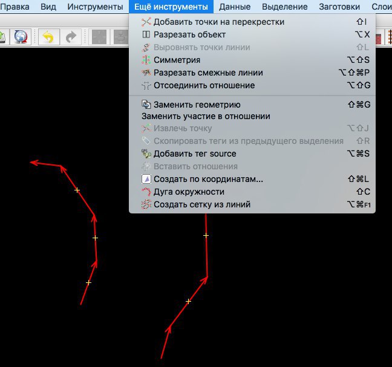Click the create grid of ways icon
392x367 pixels.
pos(146,204)
